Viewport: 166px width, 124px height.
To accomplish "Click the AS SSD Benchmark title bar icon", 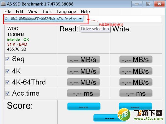I will click(3, 4).
